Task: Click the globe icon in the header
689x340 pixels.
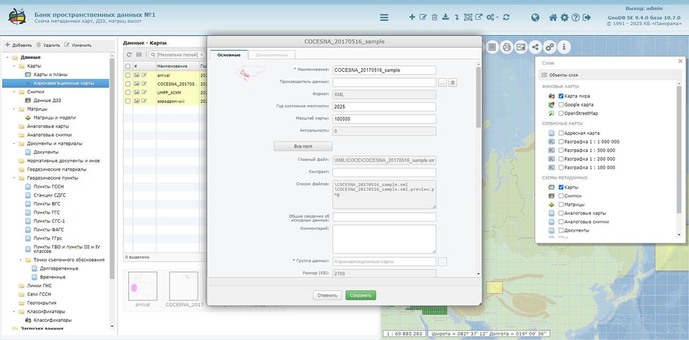Action: tap(535, 18)
